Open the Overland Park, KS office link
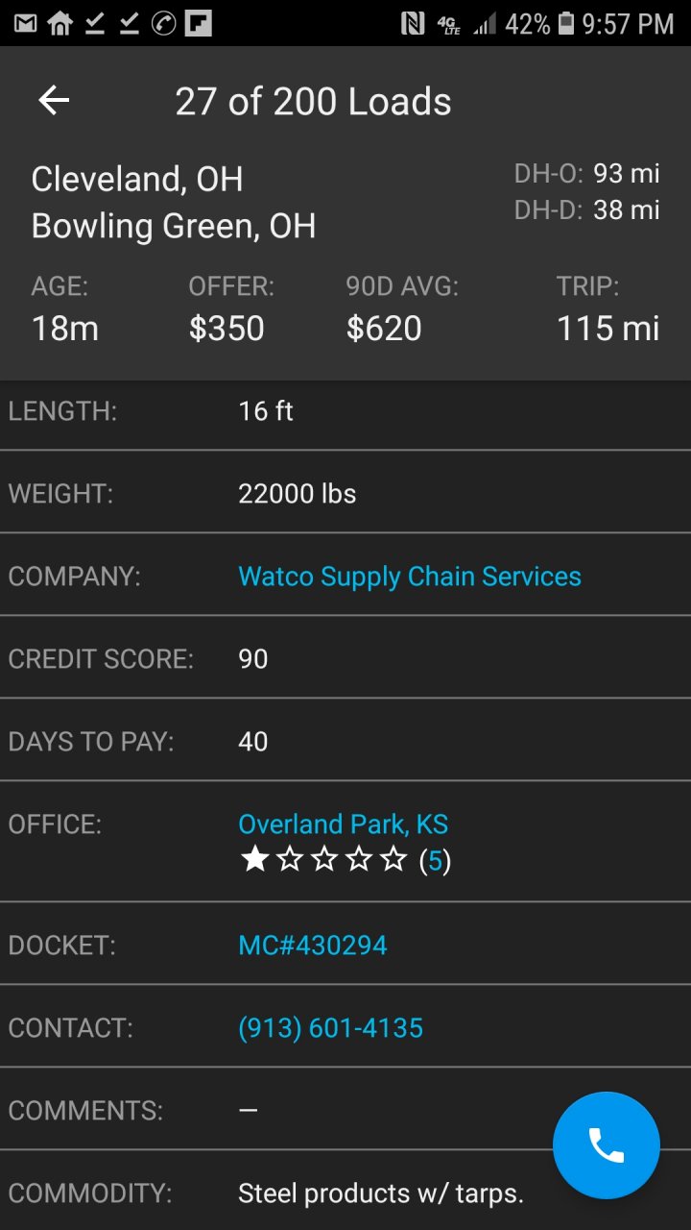Viewport: 691px width, 1230px height. (343, 824)
